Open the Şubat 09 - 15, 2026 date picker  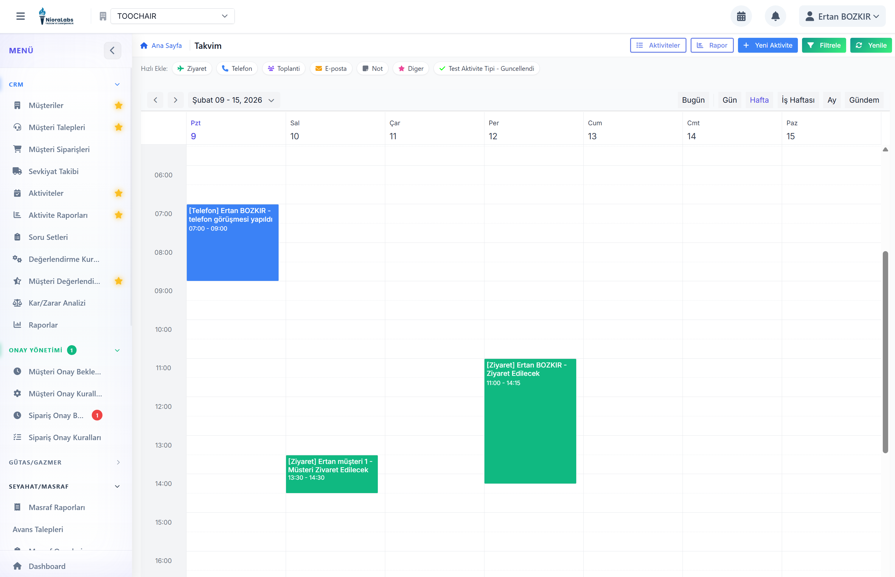pyautogui.click(x=233, y=100)
